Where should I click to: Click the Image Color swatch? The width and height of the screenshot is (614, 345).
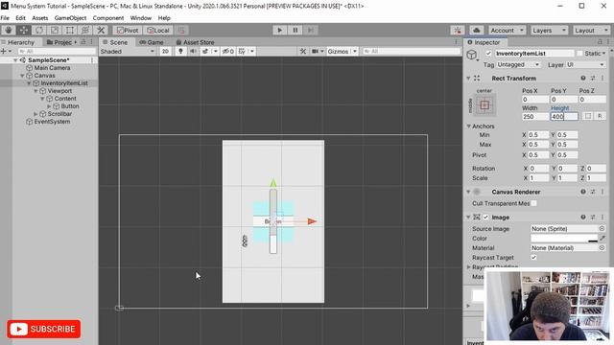pos(564,238)
